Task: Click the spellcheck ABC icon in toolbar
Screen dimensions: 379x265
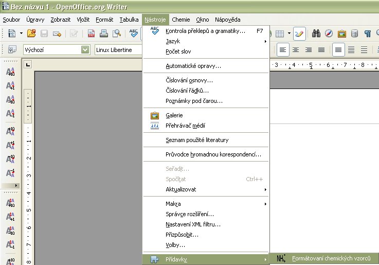Action: pyautogui.click(x=133, y=33)
